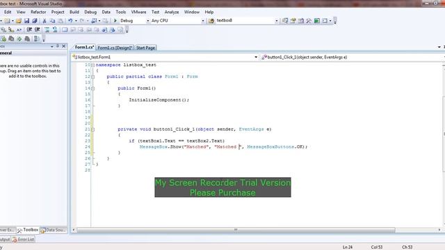Close the Toolbox side panel
Screen dimensions: 445x250
[63, 46]
